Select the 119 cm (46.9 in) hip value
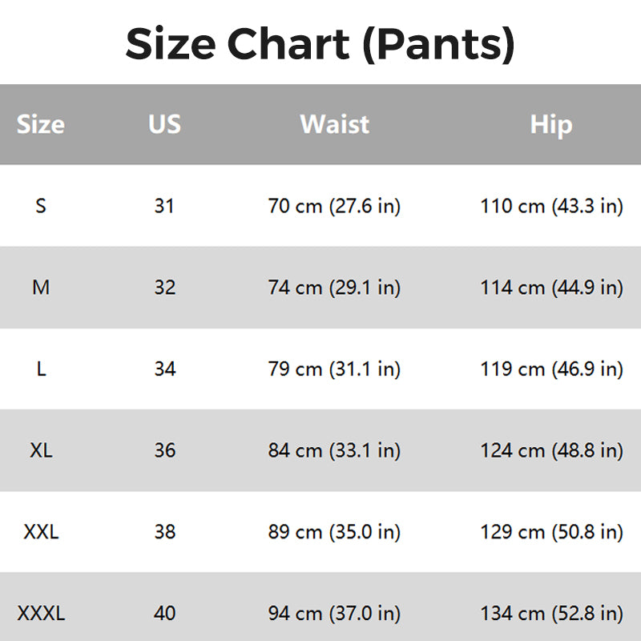641x641 pixels. pyautogui.click(x=551, y=369)
